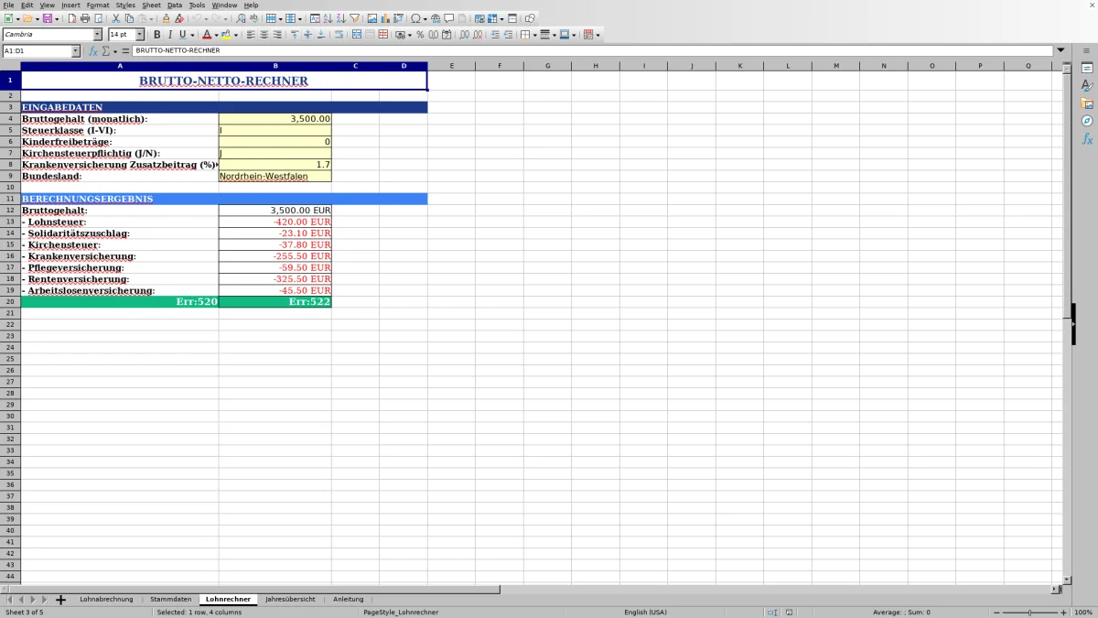Toggle bold formatting
The height and width of the screenshot is (618, 1098).
pyautogui.click(x=157, y=35)
